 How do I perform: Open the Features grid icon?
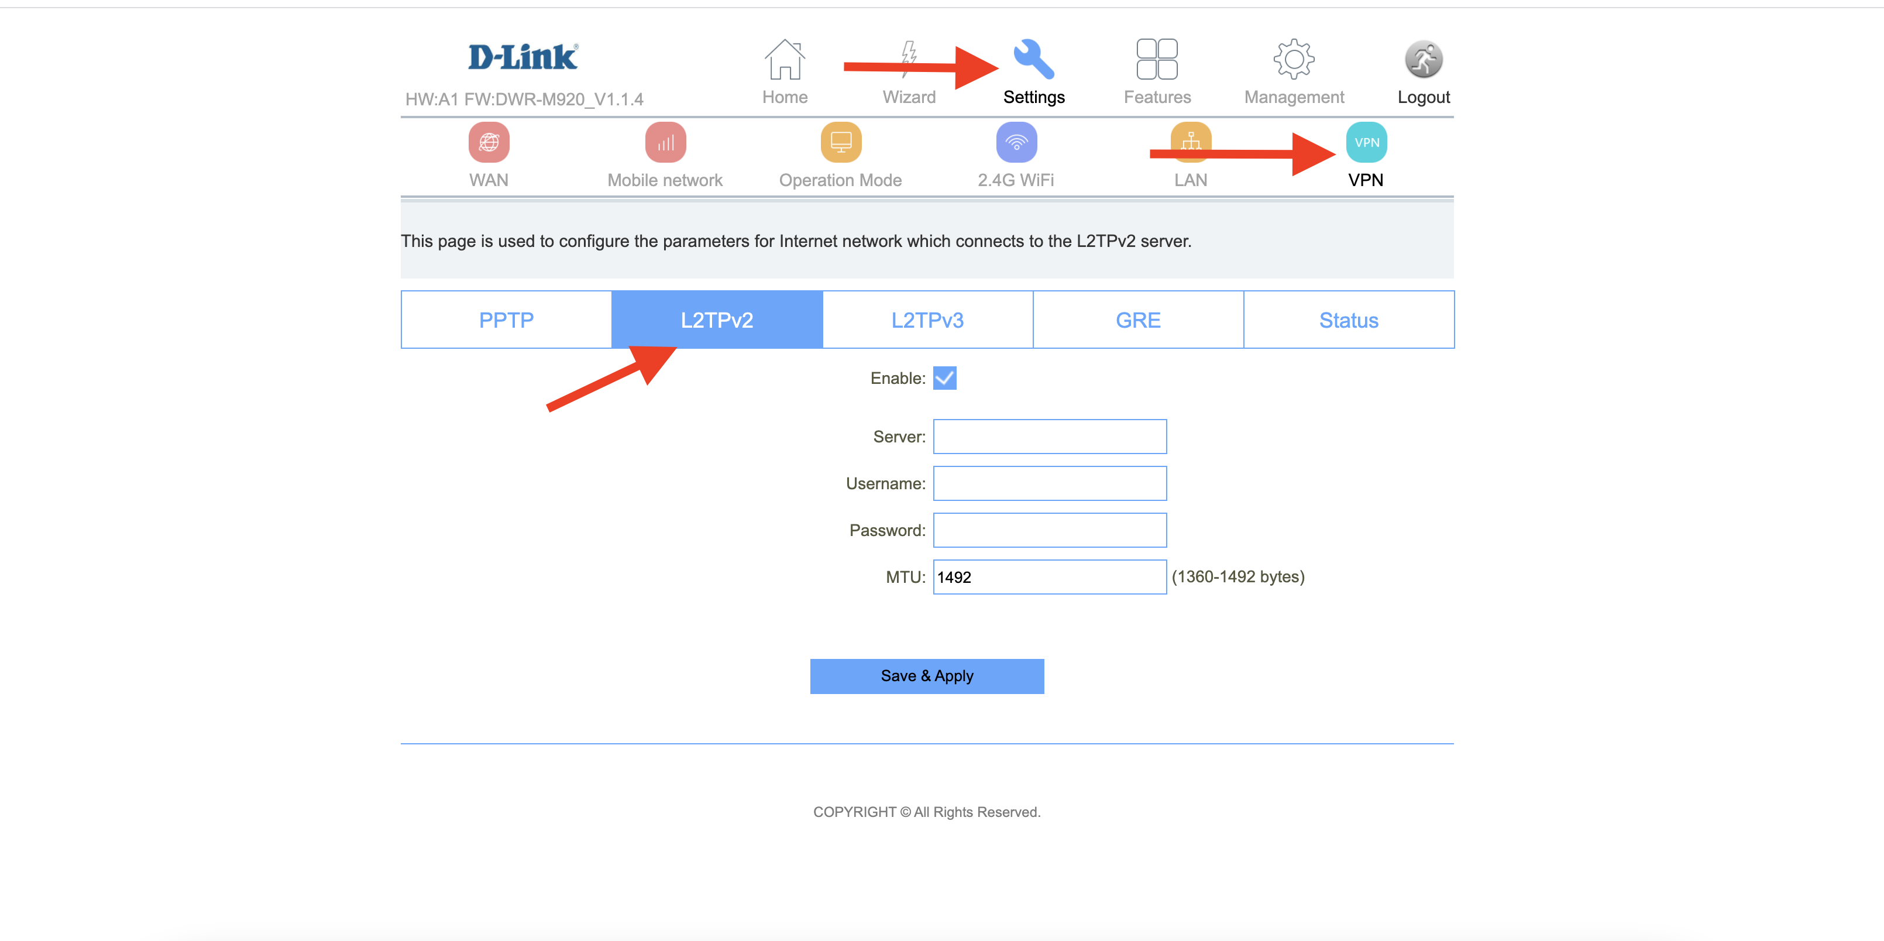tap(1156, 60)
